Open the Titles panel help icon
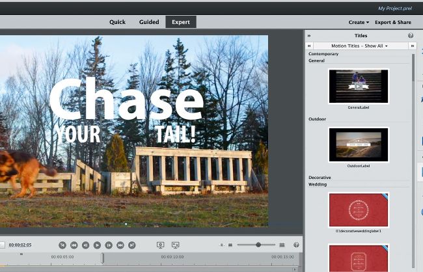423x272 pixels. 411,36
